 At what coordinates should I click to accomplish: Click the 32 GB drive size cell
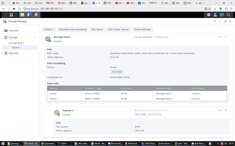point(124,93)
